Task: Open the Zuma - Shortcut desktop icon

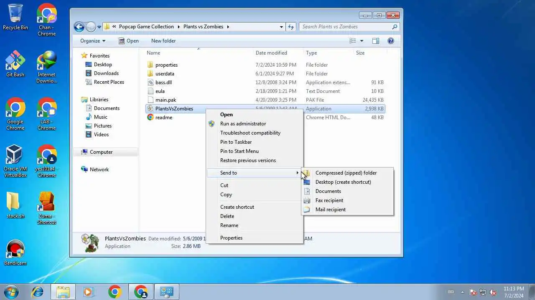Action: (46, 208)
